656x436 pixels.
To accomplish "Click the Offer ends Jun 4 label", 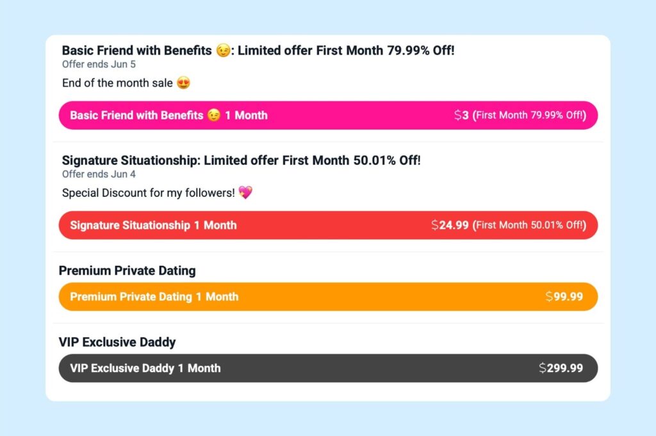I will 98,174.
